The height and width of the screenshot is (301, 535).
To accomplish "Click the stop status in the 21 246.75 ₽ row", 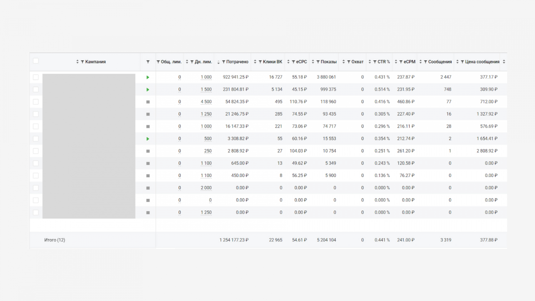I will [x=148, y=114].
